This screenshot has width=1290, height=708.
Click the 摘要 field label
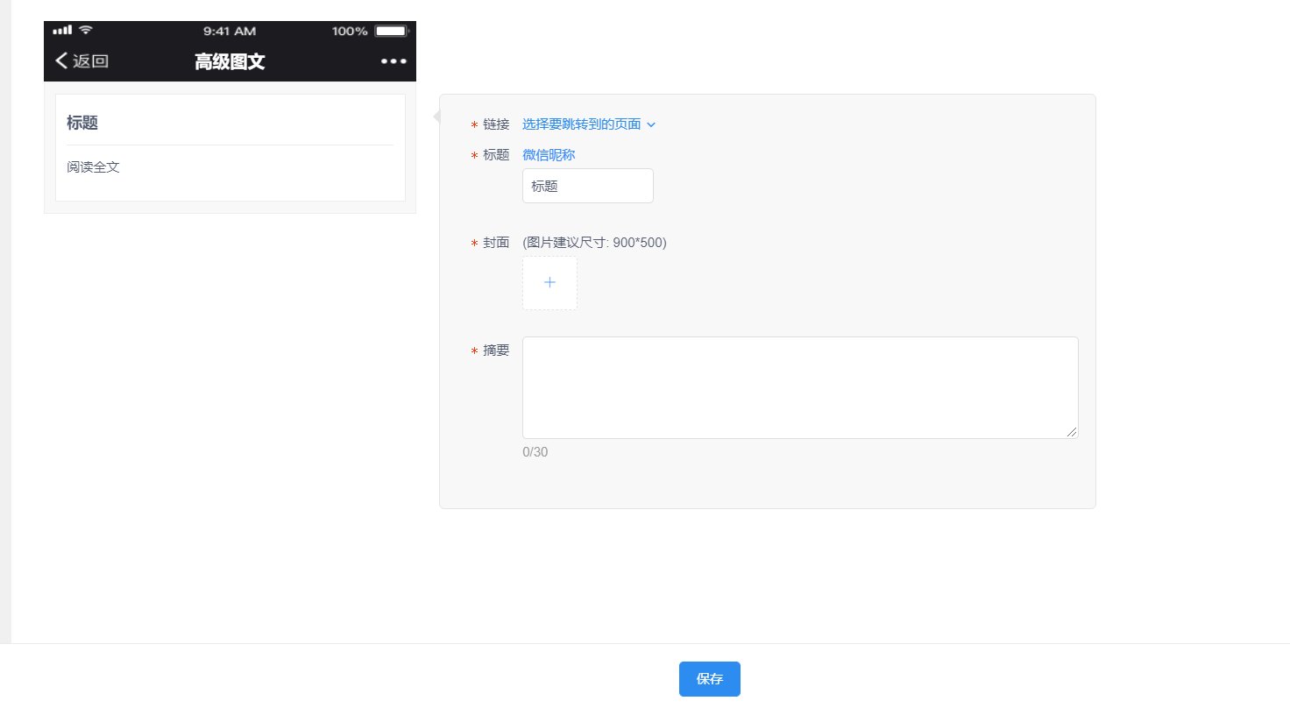coord(496,350)
